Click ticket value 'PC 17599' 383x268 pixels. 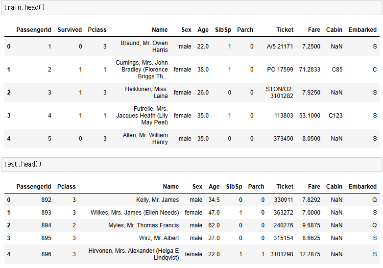pos(280,70)
